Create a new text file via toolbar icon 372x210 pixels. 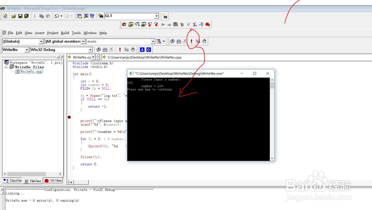5,16
